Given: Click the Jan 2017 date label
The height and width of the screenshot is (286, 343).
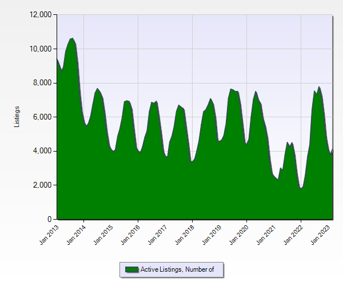Looking at the screenshot, I should (x=157, y=235).
